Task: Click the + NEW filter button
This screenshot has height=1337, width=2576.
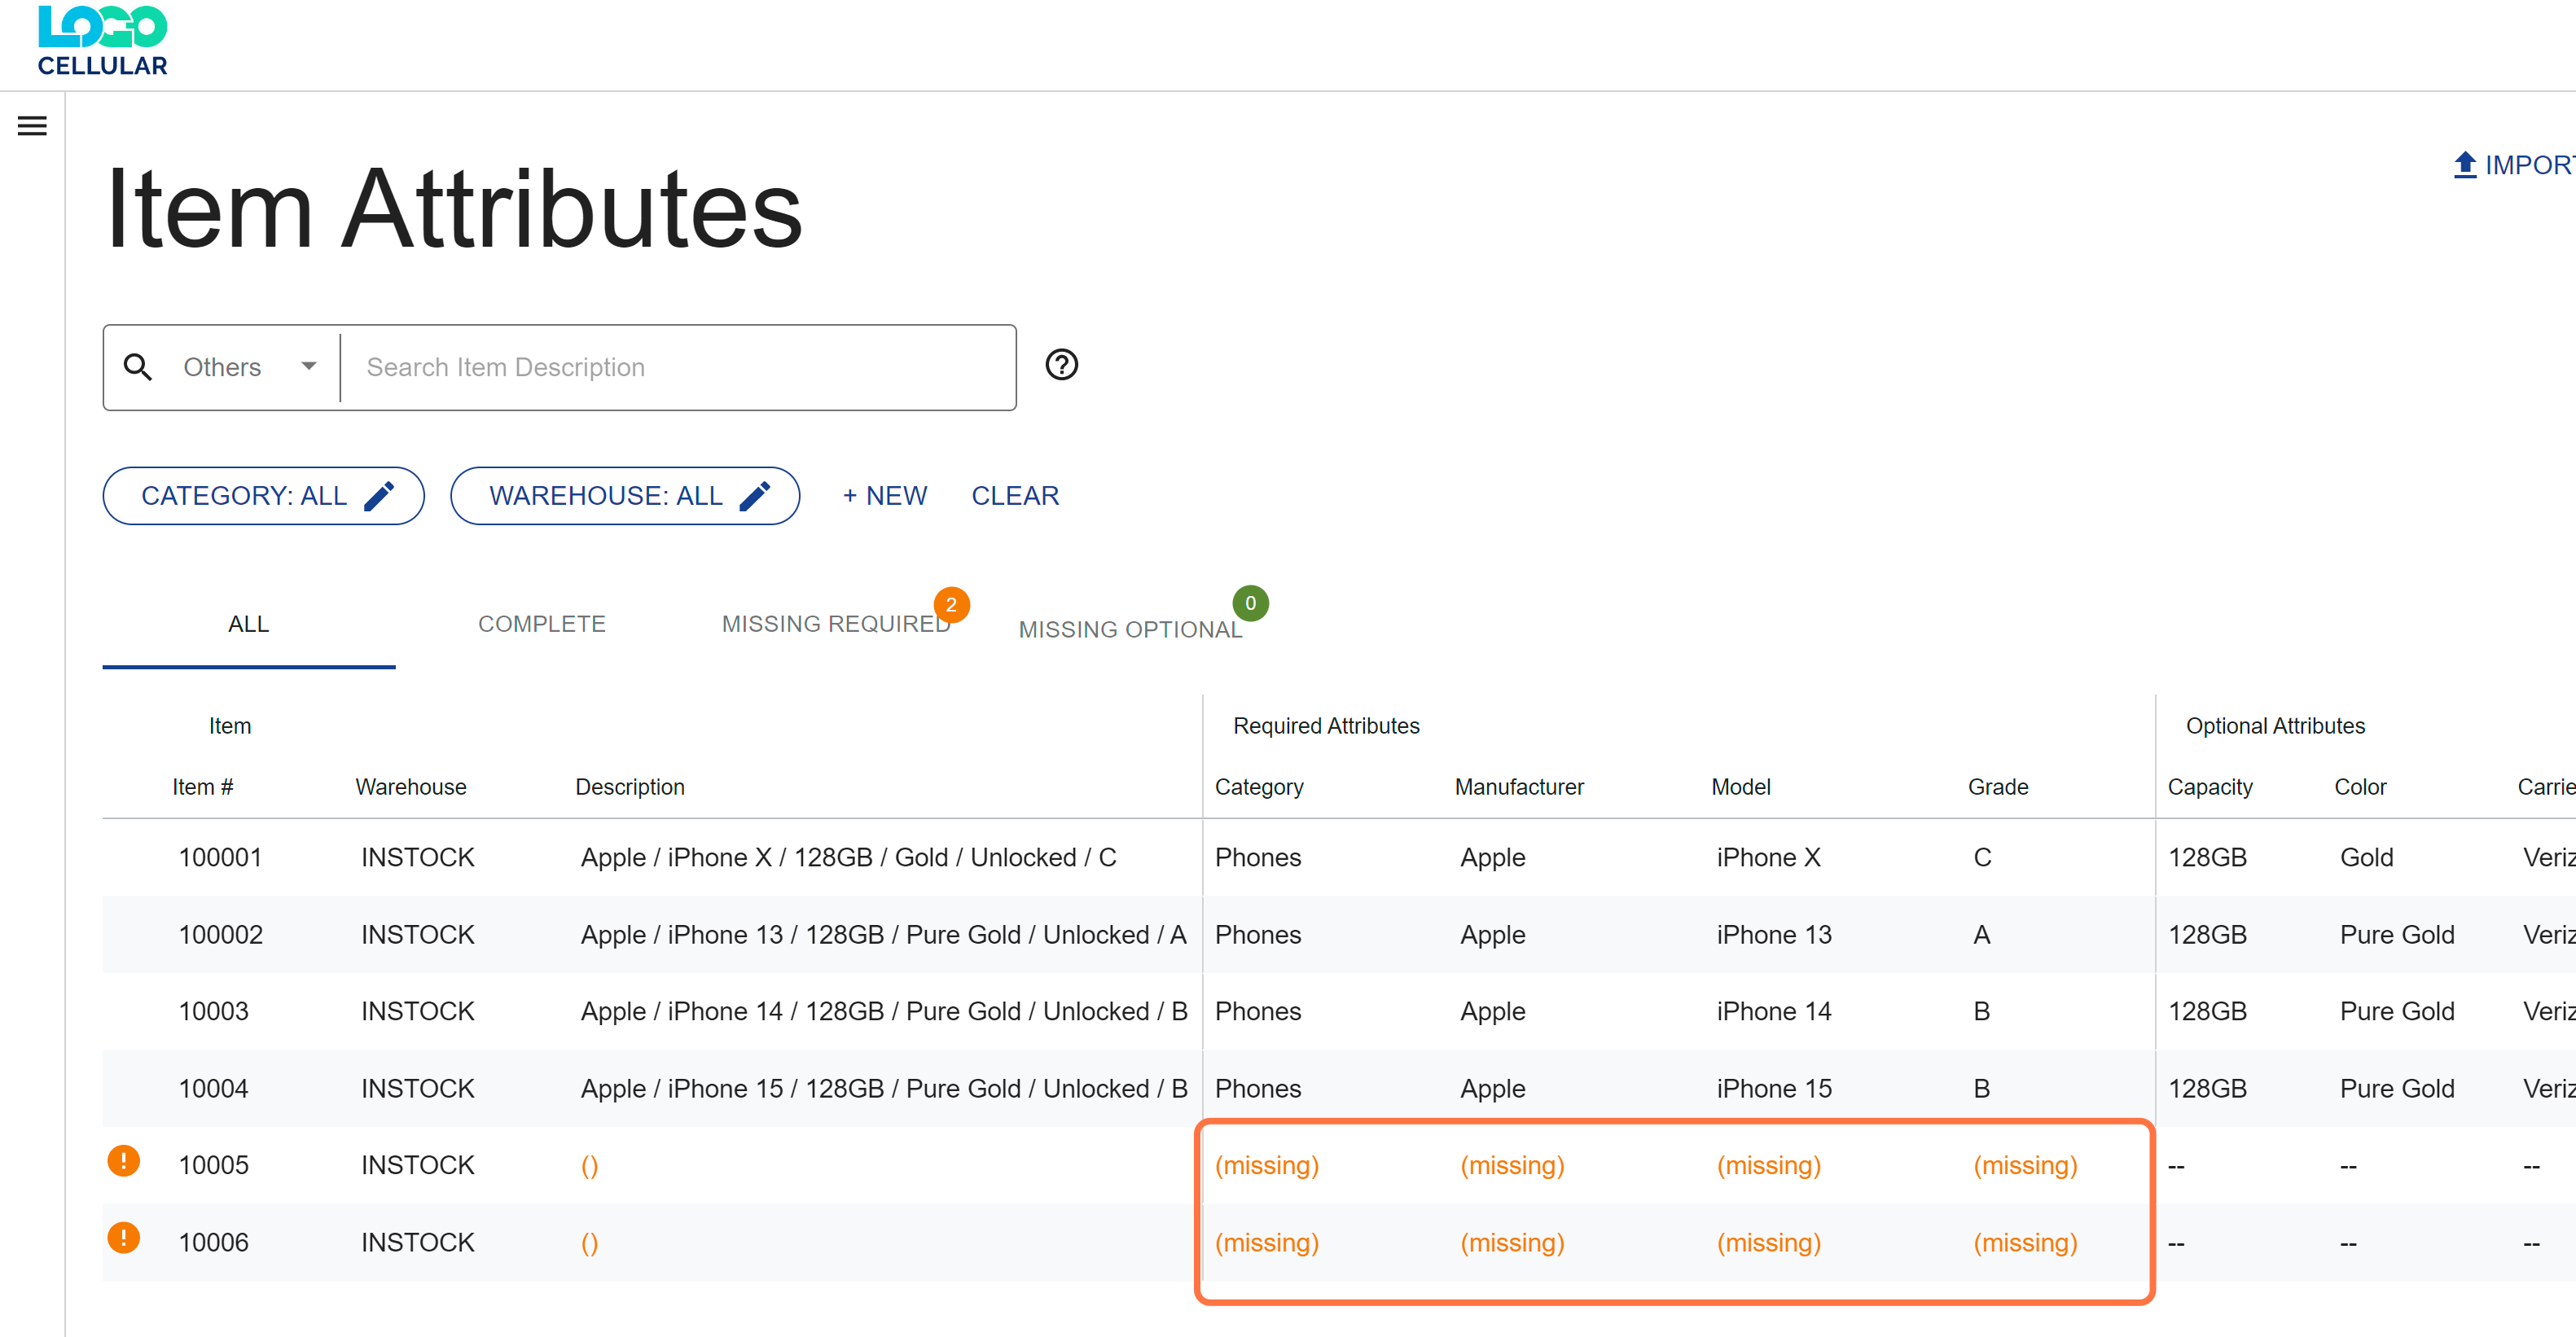Action: tap(884, 496)
